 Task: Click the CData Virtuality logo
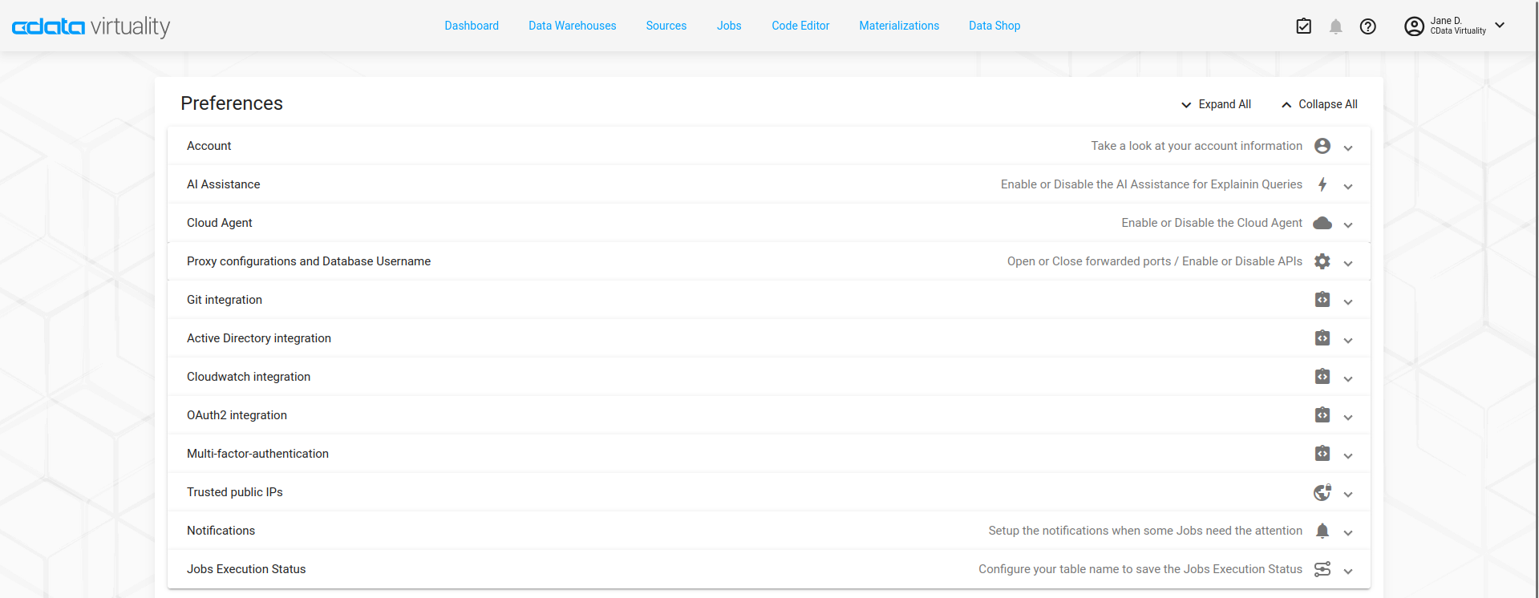point(91,26)
